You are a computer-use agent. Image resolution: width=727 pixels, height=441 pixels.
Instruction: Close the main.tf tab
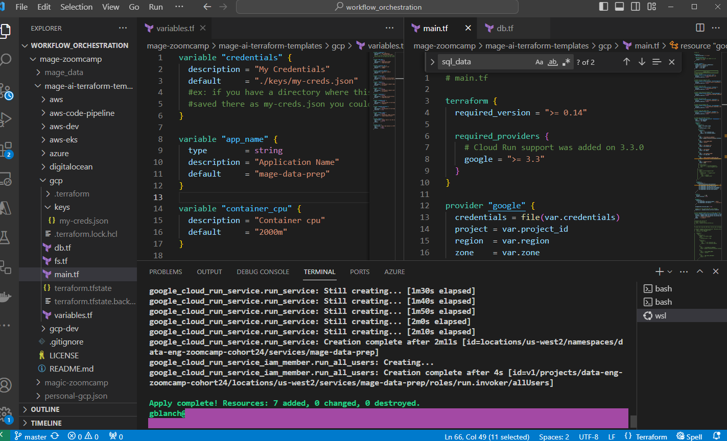click(468, 28)
